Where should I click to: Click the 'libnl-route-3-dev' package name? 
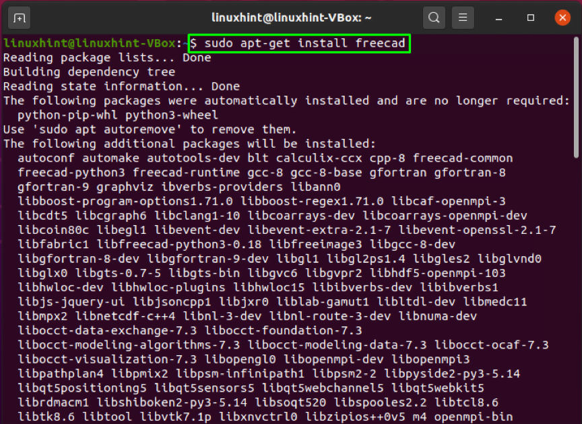329,316
